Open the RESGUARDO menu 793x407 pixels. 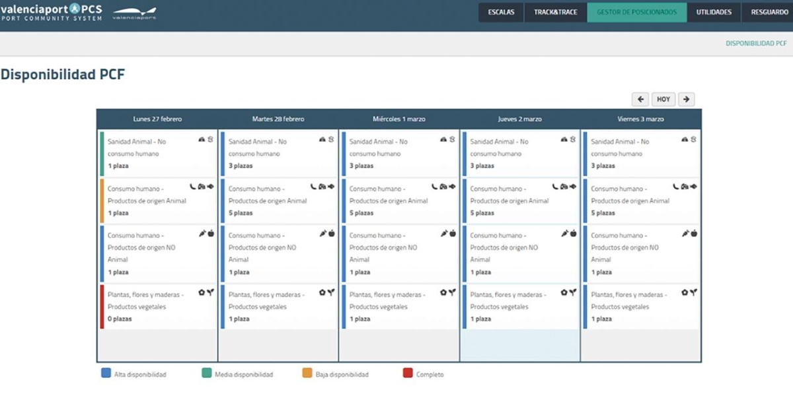(x=768, y=13)
